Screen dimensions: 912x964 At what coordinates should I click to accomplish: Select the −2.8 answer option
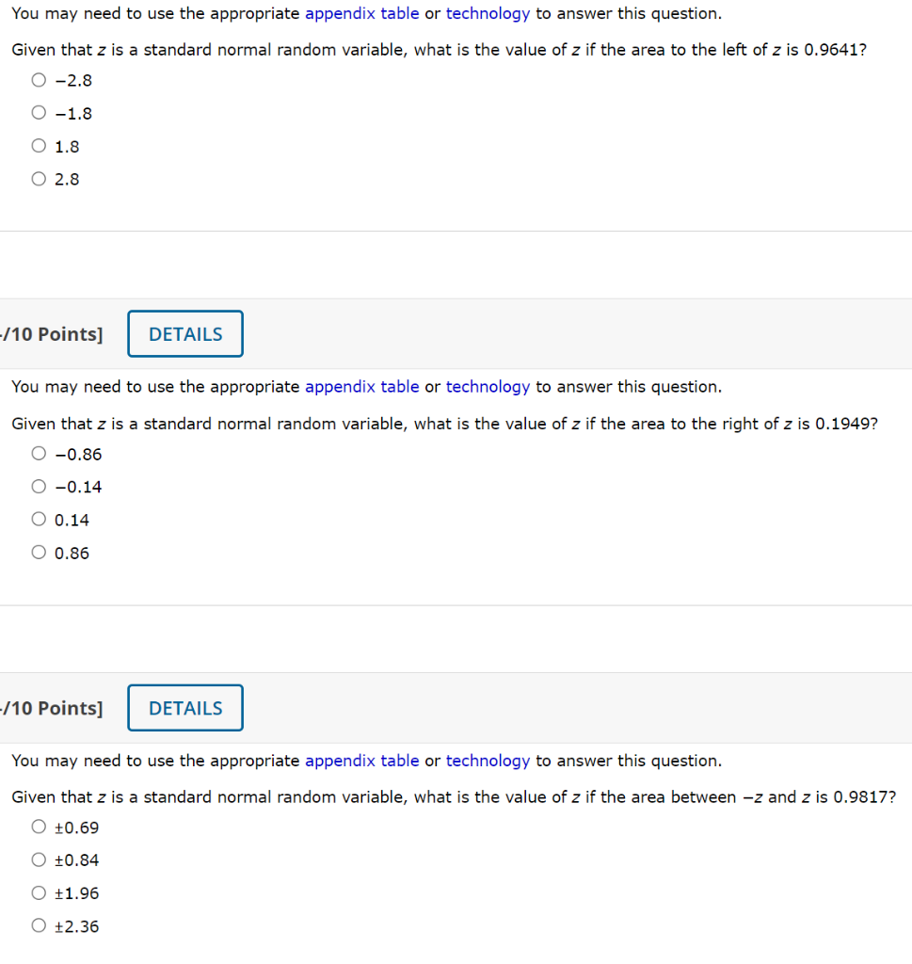39,80
